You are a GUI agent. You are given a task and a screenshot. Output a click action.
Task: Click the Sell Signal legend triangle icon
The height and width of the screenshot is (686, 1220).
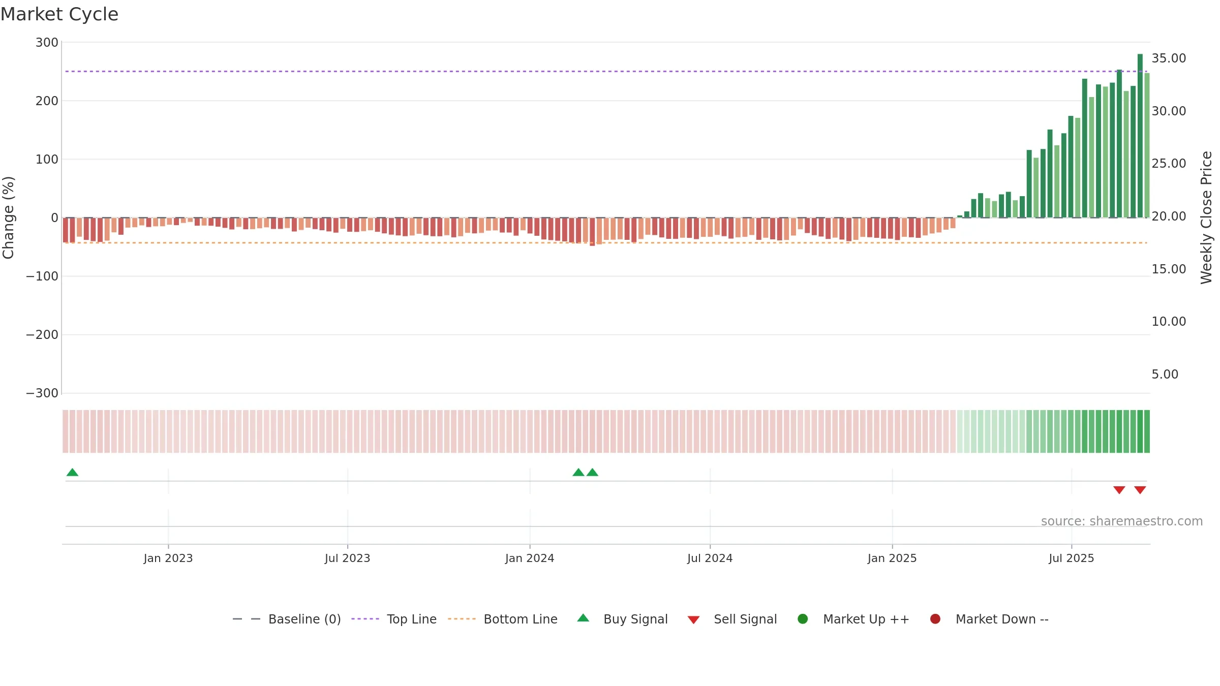693,620
